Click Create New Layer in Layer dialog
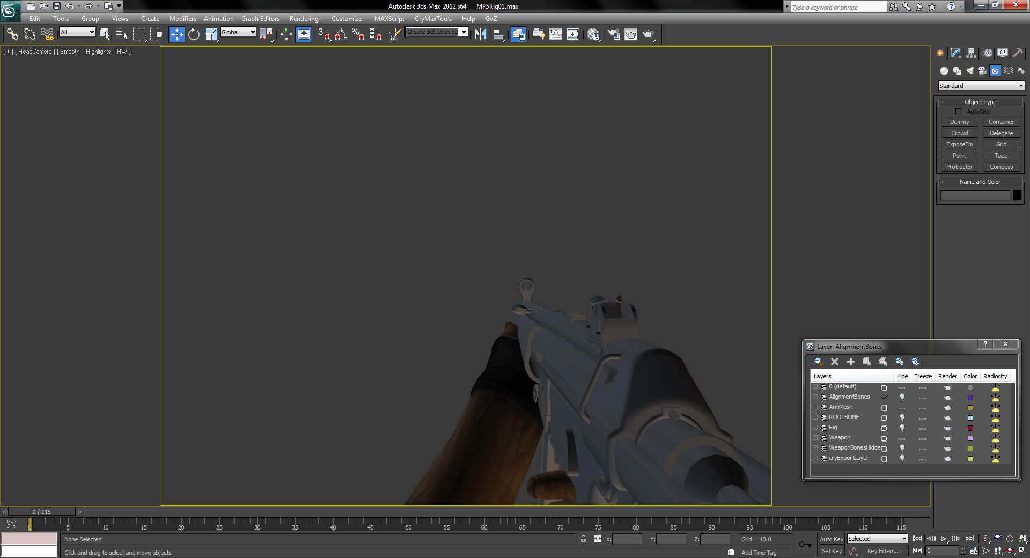This screenshot has width=1030, height=558. [819, 362]
